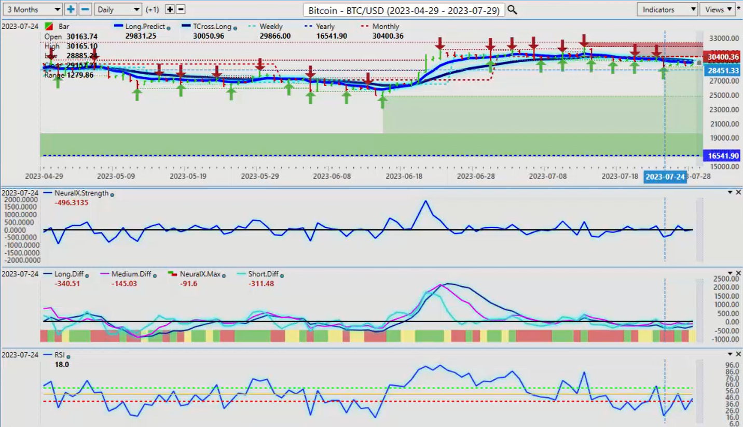Screen dimensions: 743x427
Task: Collapse the RSI panel via its arrow
Action: [730, 354]
